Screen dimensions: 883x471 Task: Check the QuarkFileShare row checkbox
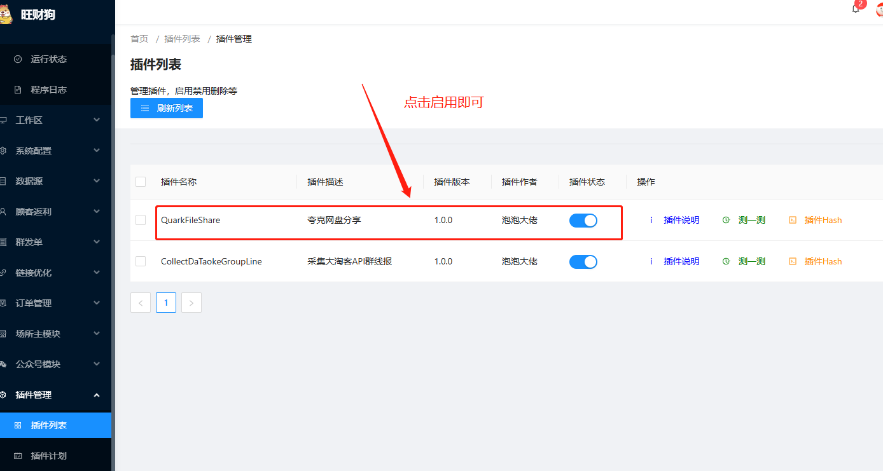[x=141, y=220]
